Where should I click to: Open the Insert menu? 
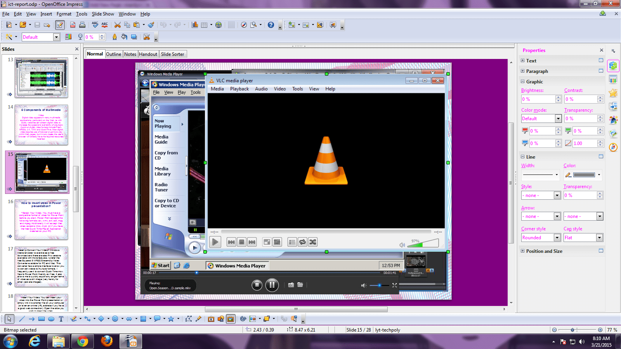click(46, 14)
